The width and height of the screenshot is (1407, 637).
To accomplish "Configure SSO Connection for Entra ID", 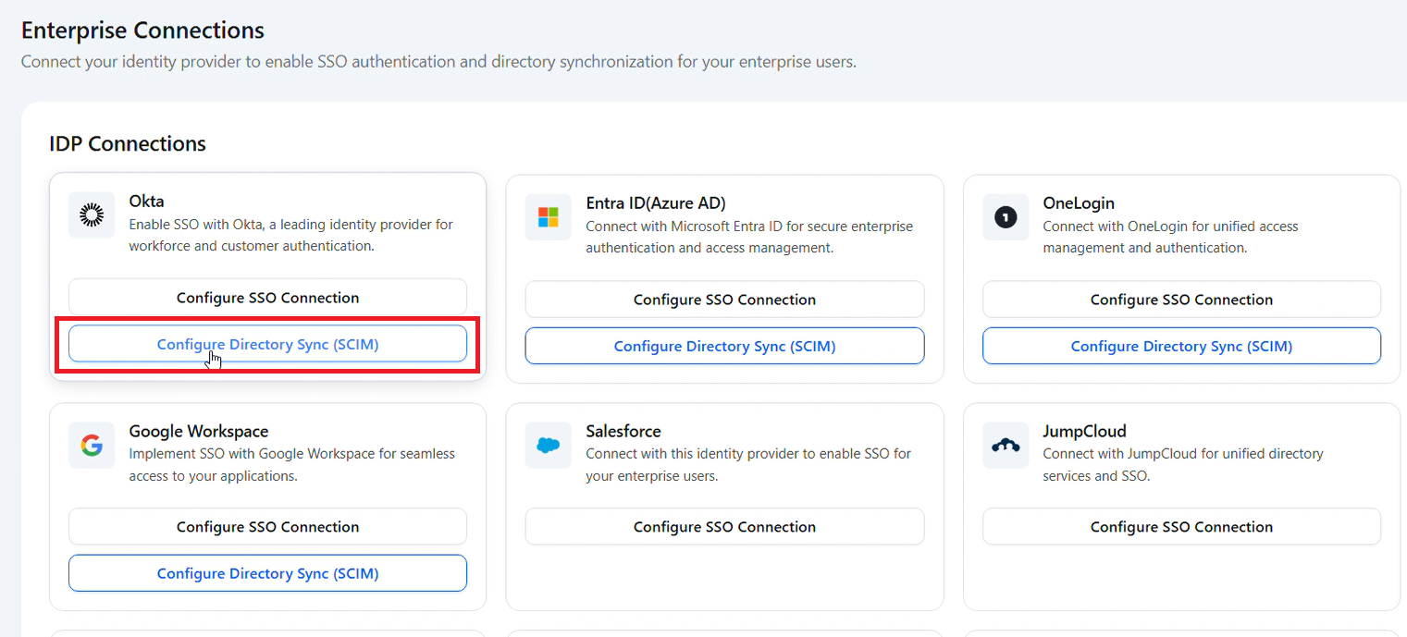I will point(724,300).
